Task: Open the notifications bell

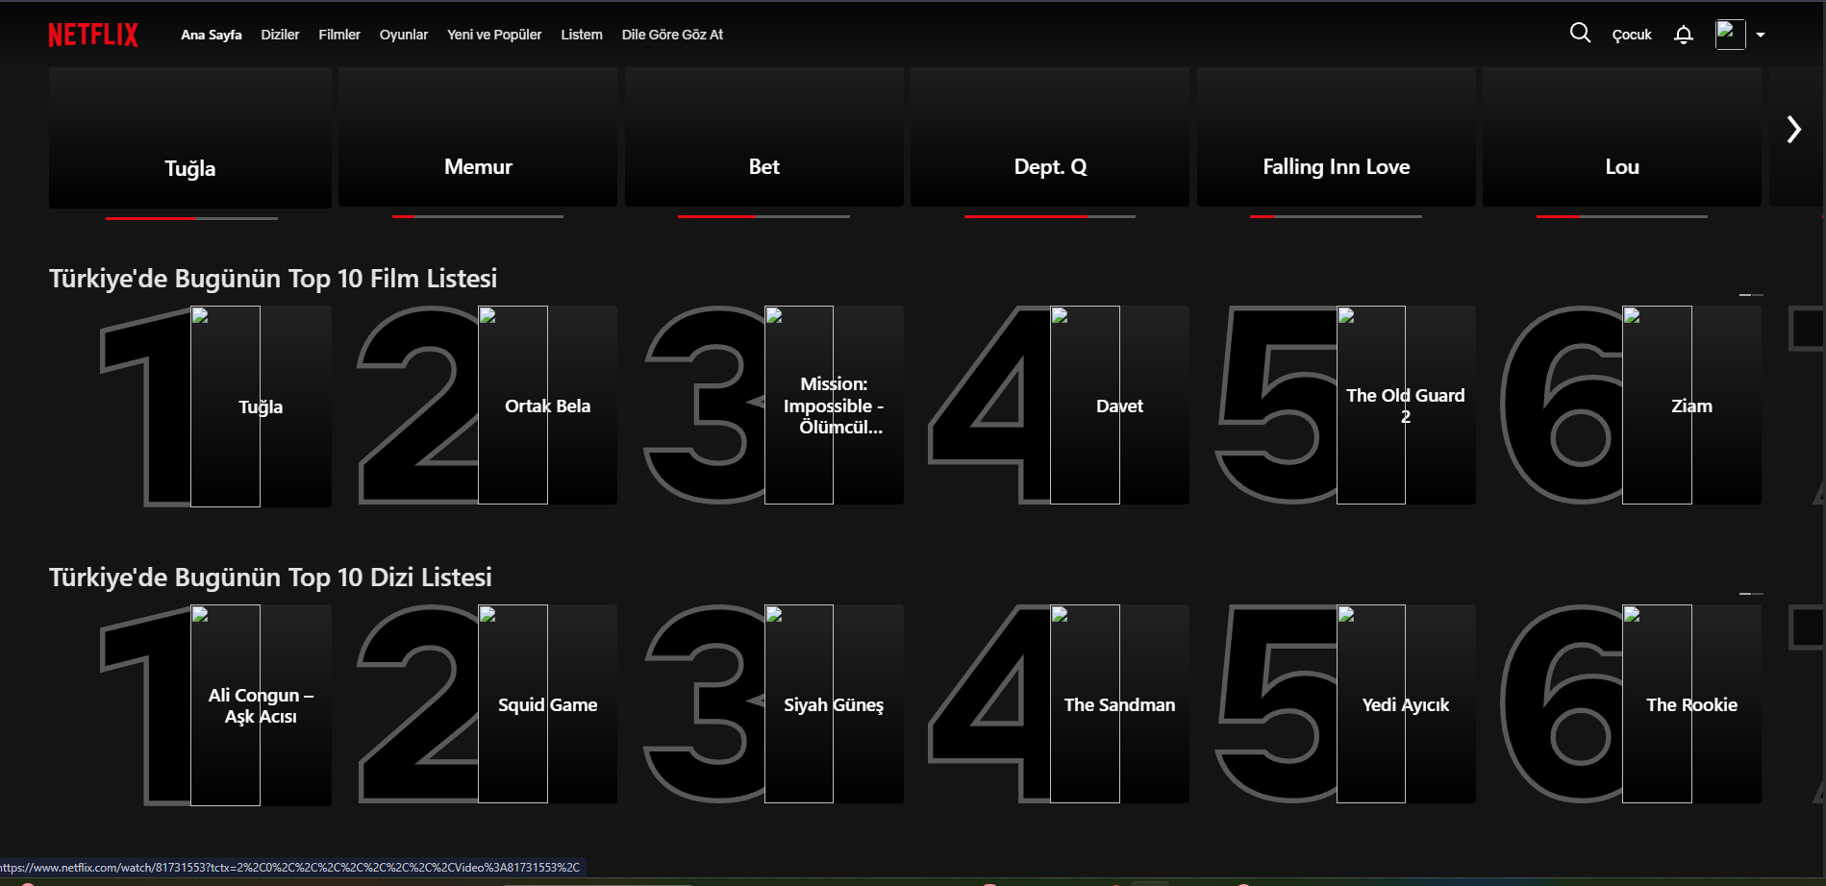Action: [x=1683, y=35]
